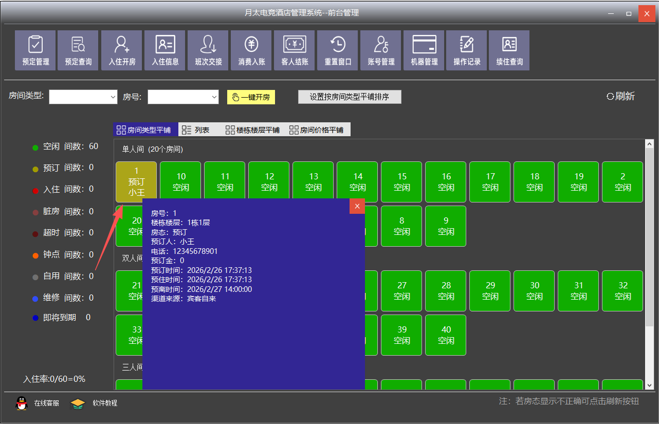Viewport: 659px width, 424px height.
Task: Expand the 房号 room number dropdown
Action: click(214, 97)
